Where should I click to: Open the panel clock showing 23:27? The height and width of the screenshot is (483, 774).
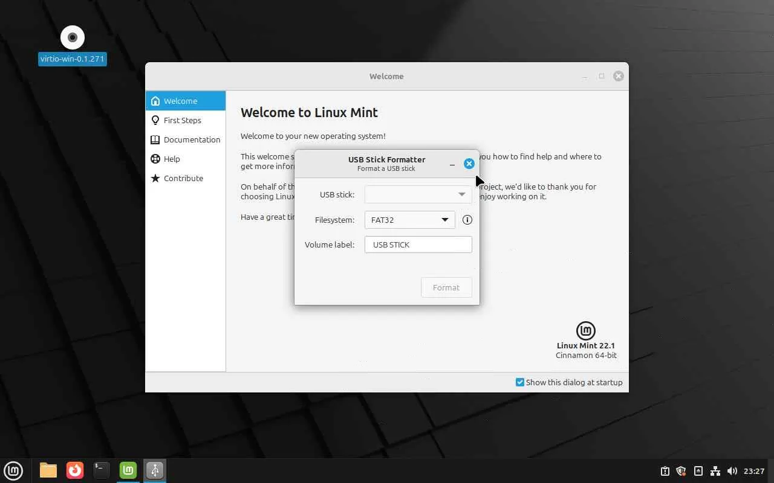(754, 471)
